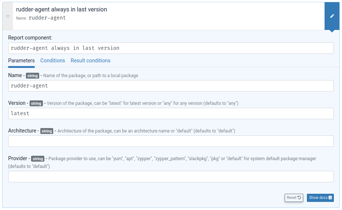Click the Reset button

(294, 197)
